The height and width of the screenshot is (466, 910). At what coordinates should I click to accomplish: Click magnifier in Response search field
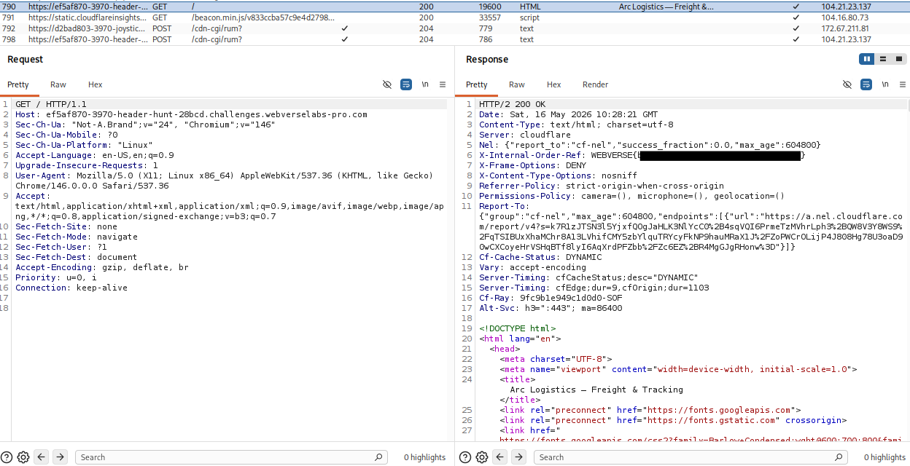839,457
